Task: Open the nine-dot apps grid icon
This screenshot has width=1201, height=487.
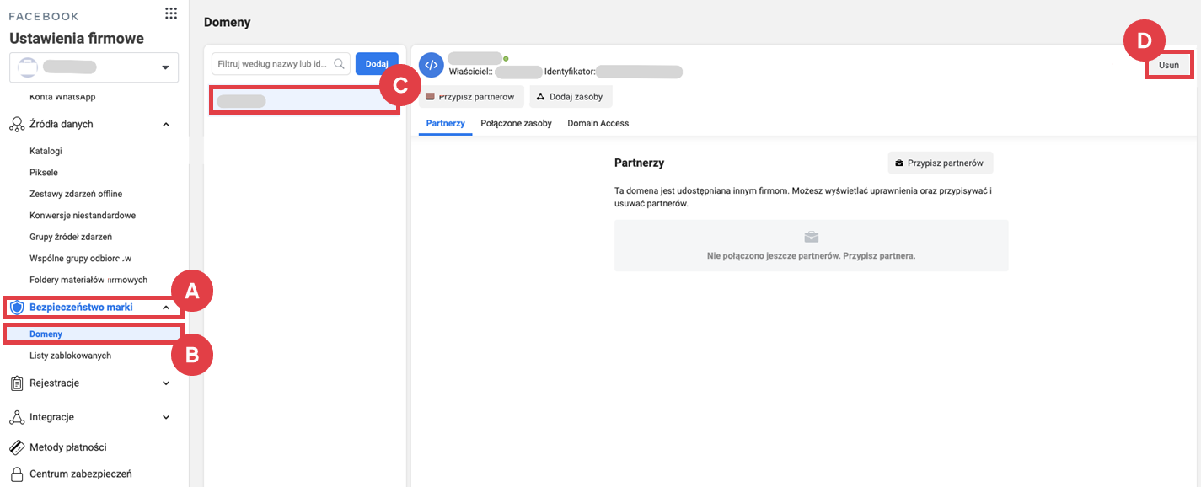Action: pyautogui.click(x=171, y=13)
